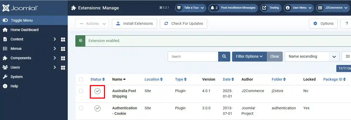The width and height of the screenshot is (351, 120).
Task: Click the Install Extensions button
Action: 134,23
